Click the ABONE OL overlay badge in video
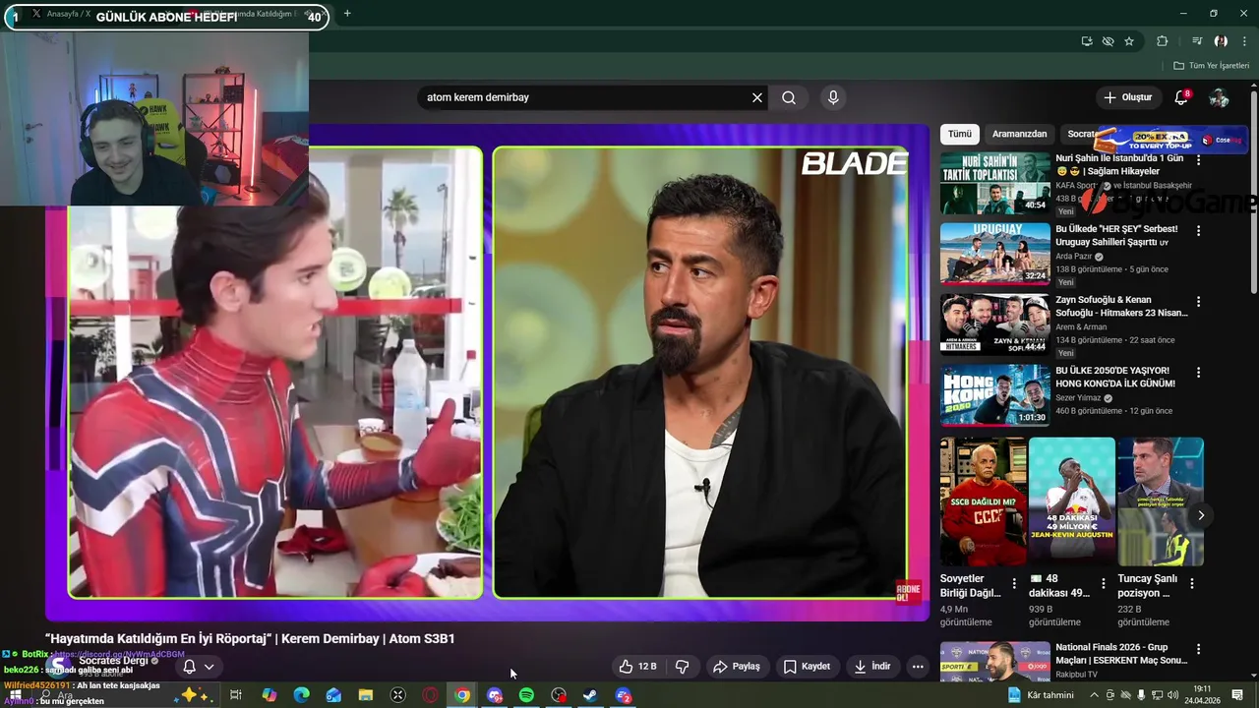Image resolution: width=1259 pixels, height=708 pixels. [x=908, y=592]
